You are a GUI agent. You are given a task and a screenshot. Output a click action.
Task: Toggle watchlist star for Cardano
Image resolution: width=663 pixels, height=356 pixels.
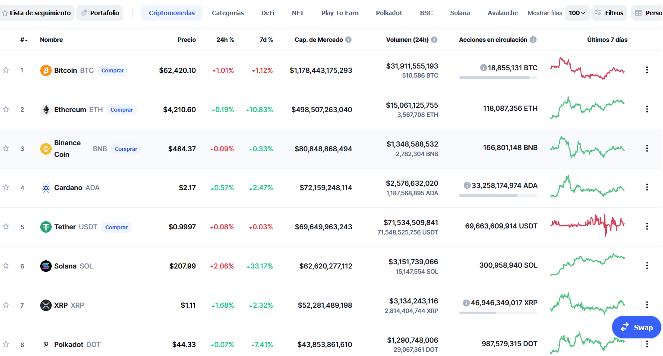6,187
